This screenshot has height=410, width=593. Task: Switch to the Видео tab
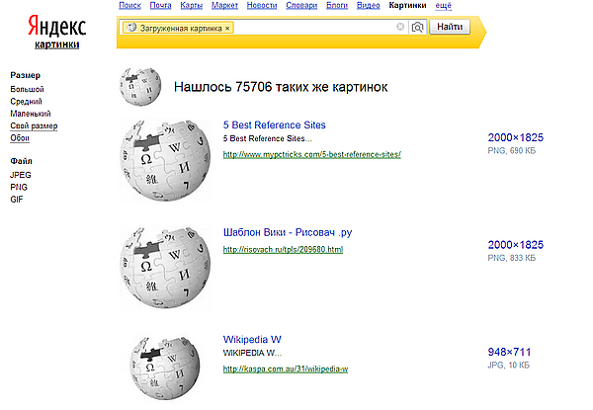368,5
